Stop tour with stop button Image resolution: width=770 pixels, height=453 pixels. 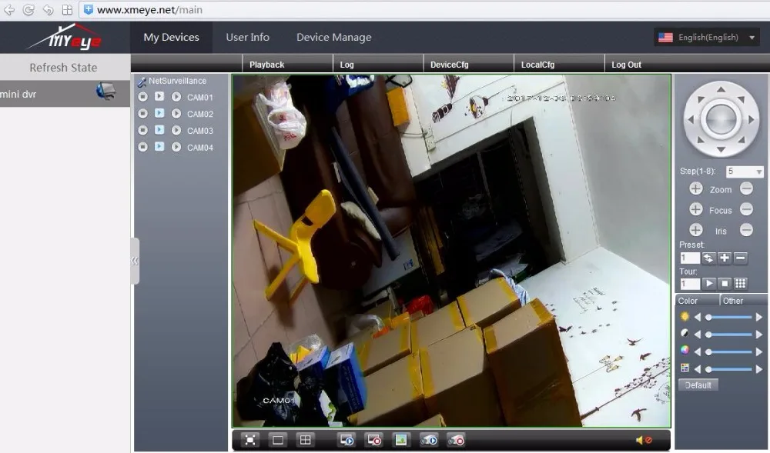725,283
